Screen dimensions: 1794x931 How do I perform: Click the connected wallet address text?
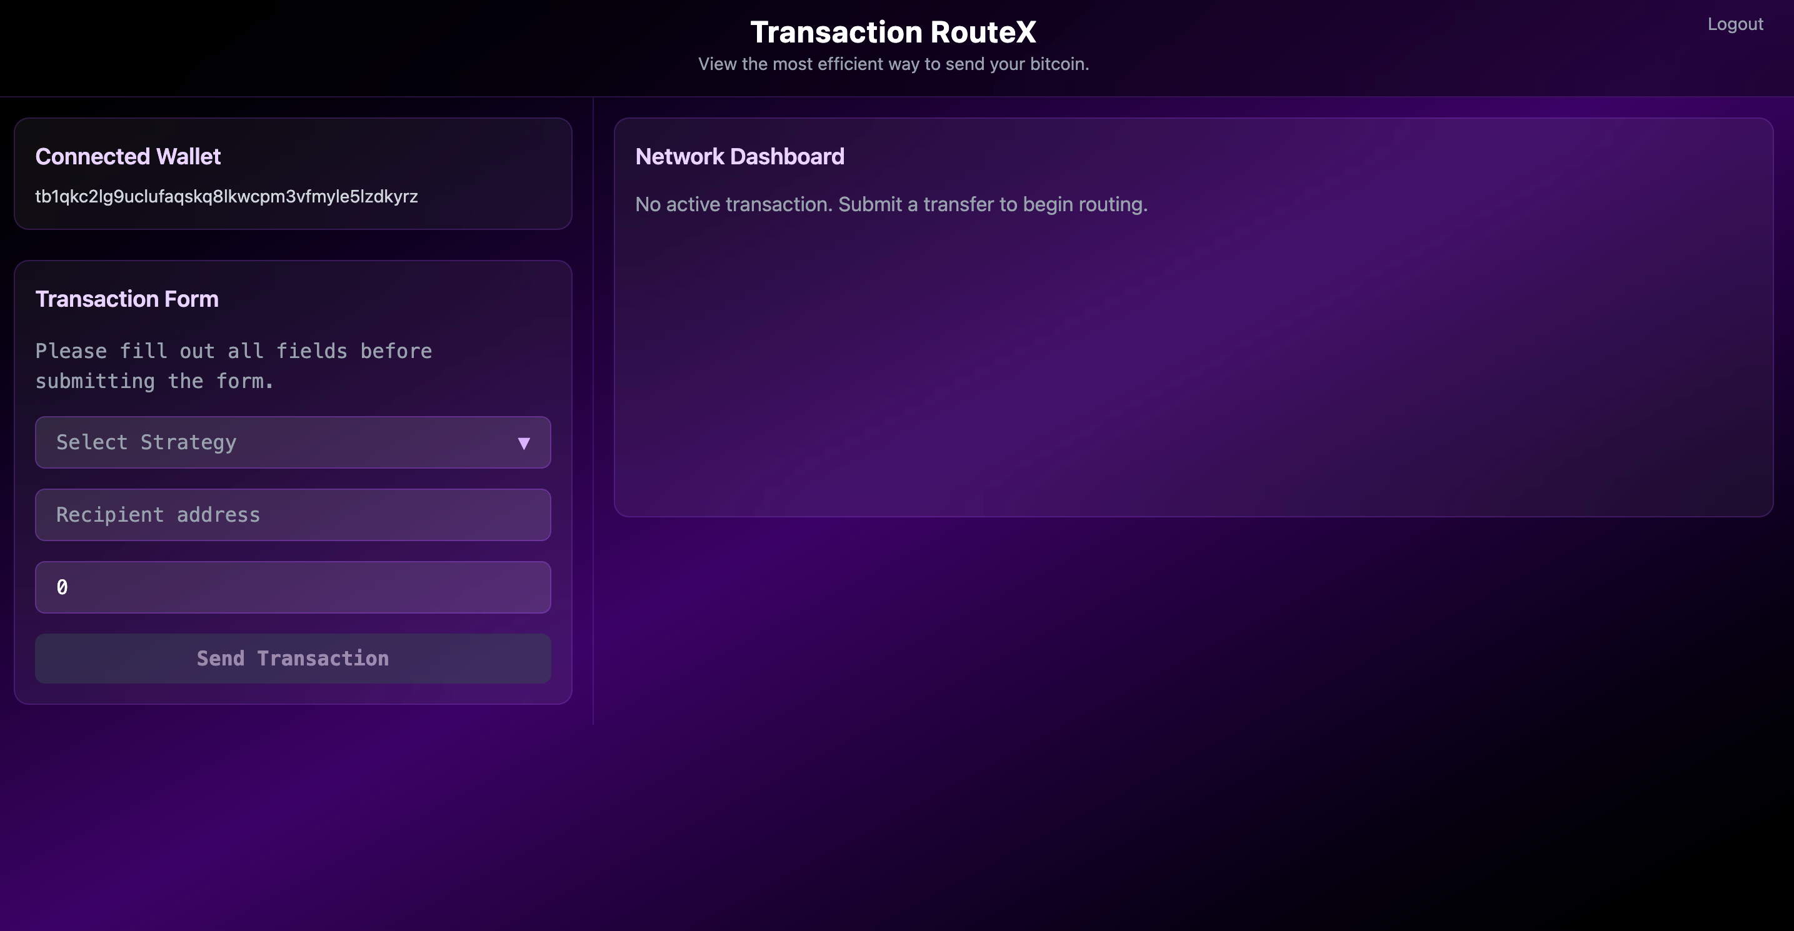[226, 196]
